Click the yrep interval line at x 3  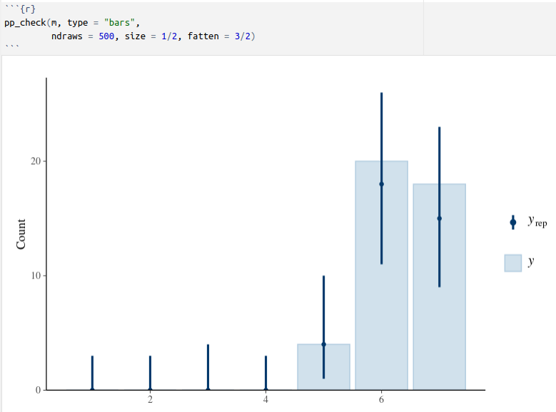tap(208, 367)
